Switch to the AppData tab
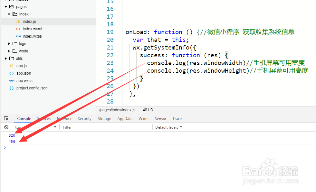The height and width of the screenshot is (192, 316). (125, 119)
